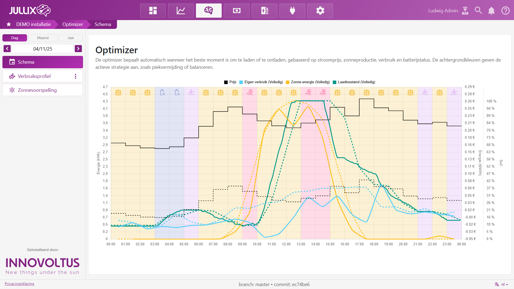Open the search magnifier
This screenshot has height=289, width=514.
[x=478, y=11]
